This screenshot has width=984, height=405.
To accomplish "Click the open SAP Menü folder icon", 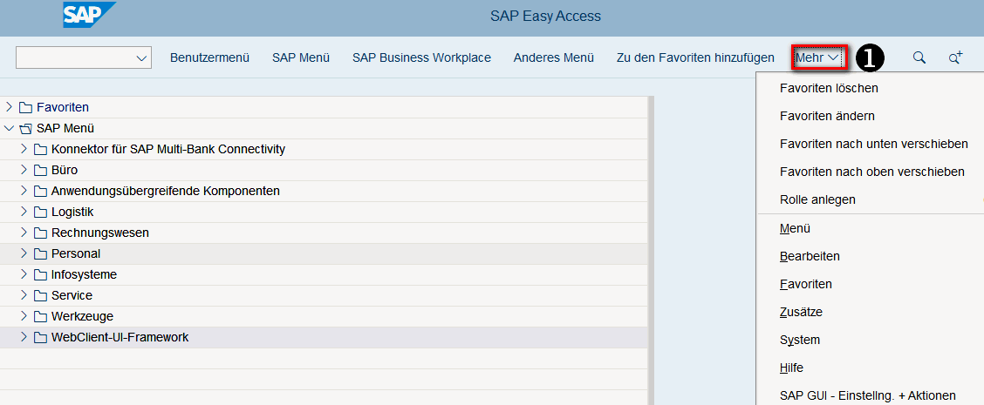I will 25,128.
